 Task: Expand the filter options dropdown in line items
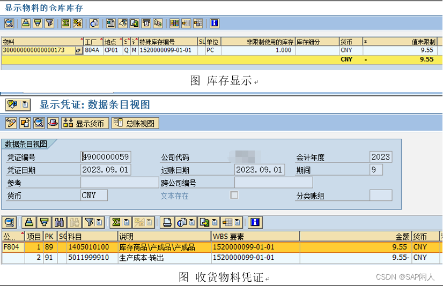(x=99, y=223)
